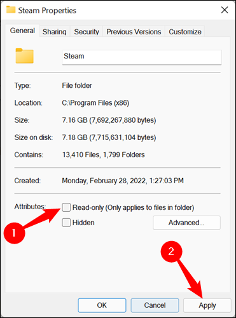Click the Read-only label text
The width and height of the screenshot is (236, 318).
pos(134,207)
